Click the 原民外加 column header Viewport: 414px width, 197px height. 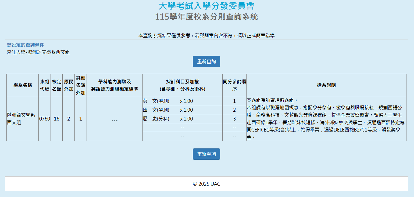(69, 85)
